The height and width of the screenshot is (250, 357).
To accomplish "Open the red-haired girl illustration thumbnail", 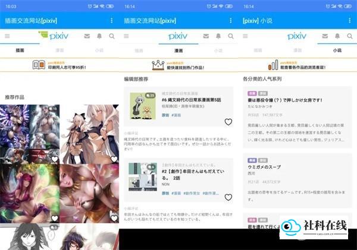I will (x=30, y=194).
